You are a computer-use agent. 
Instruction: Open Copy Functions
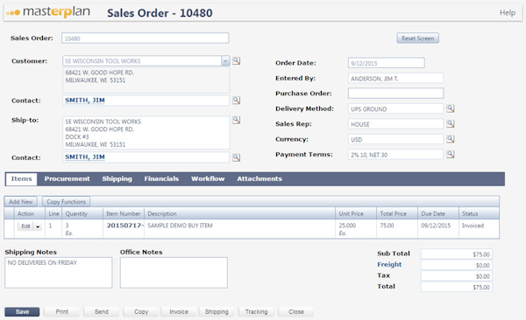66,202
